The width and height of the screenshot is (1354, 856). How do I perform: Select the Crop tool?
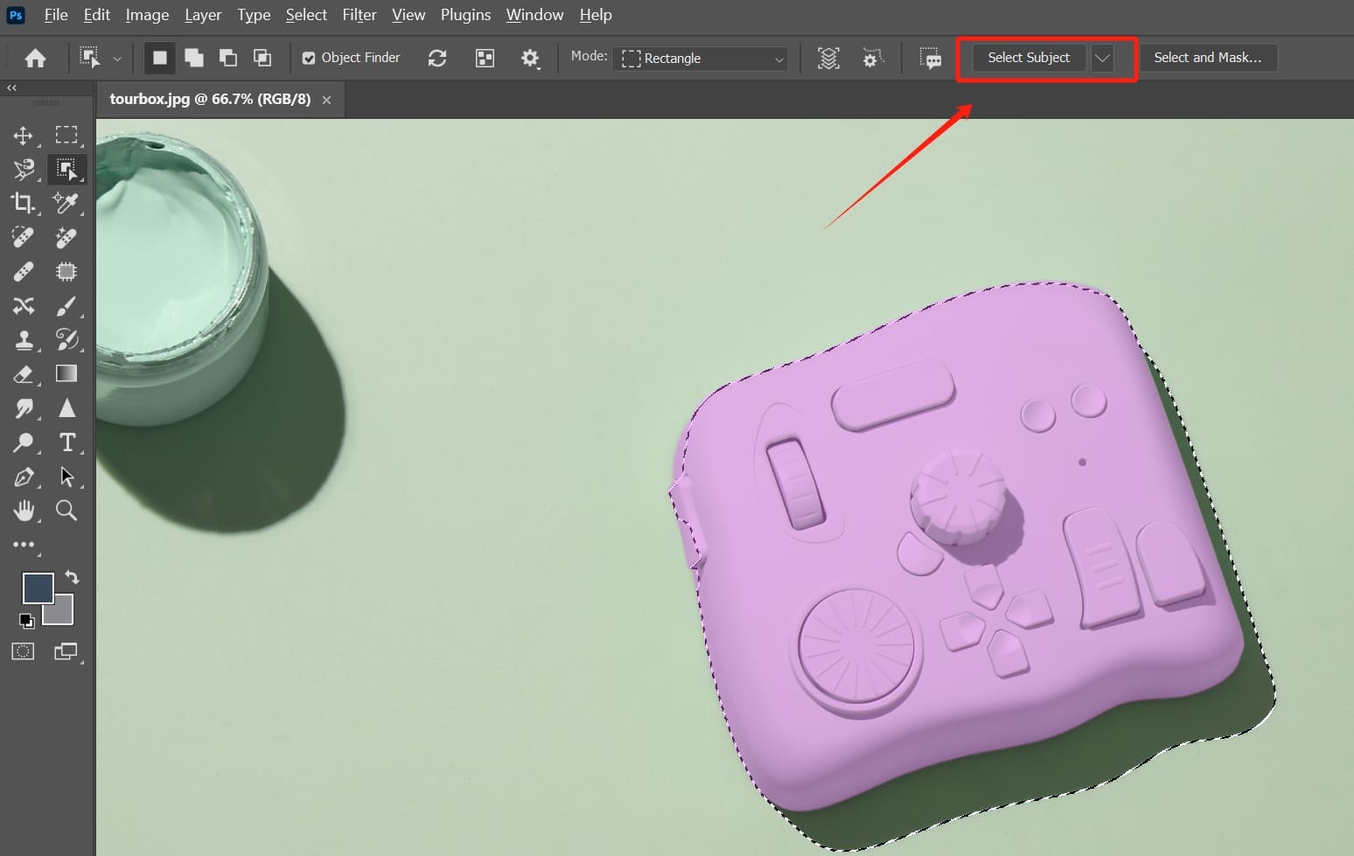24,203
